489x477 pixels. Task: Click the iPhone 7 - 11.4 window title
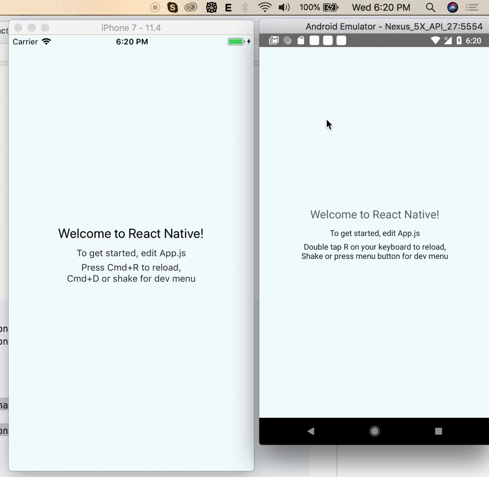(x=131, y=28)
